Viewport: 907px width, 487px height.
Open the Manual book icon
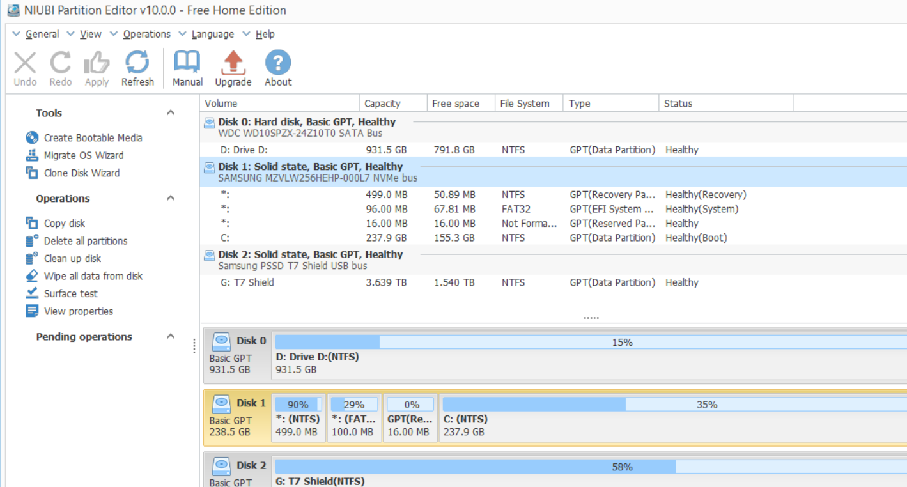point(187,63)
